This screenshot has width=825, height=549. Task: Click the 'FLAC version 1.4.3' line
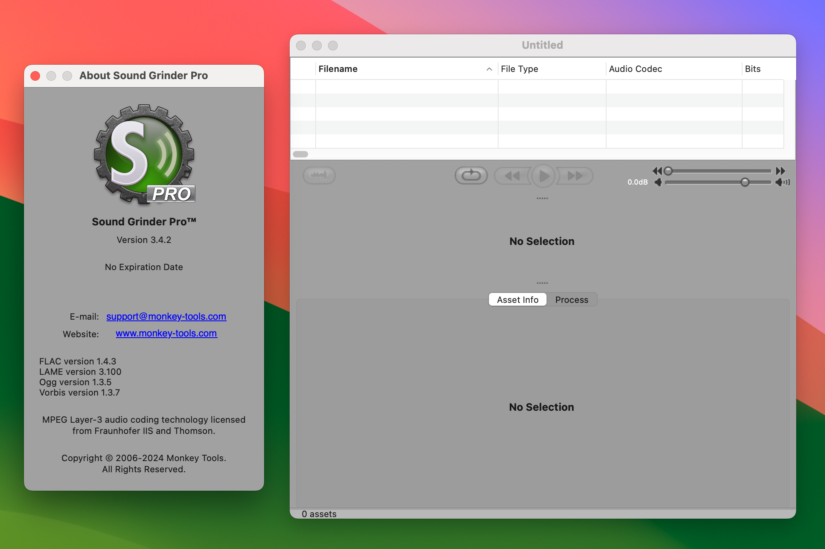point(78,361)
